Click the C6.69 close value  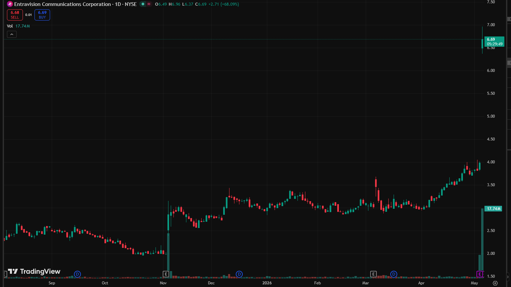click(x=201, y=4)
